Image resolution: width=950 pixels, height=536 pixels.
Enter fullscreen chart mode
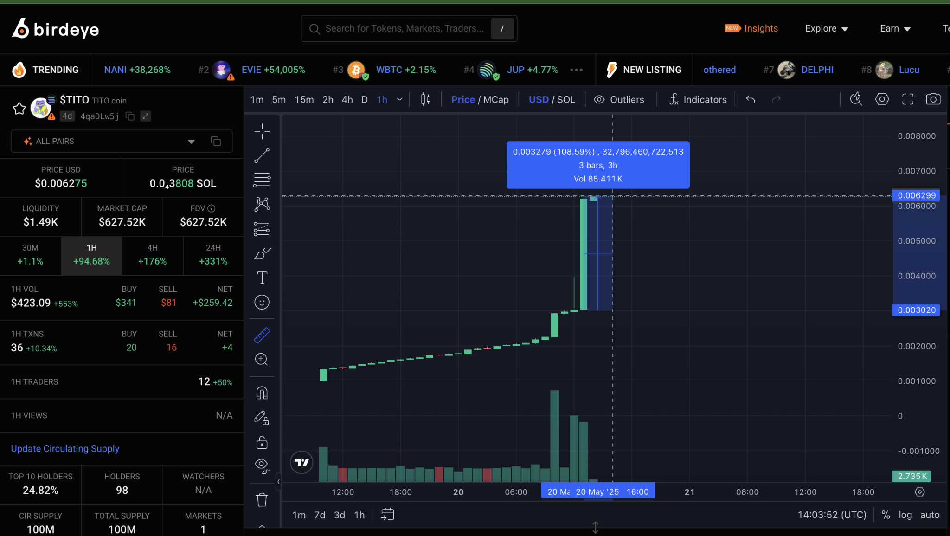pos(908,99)
